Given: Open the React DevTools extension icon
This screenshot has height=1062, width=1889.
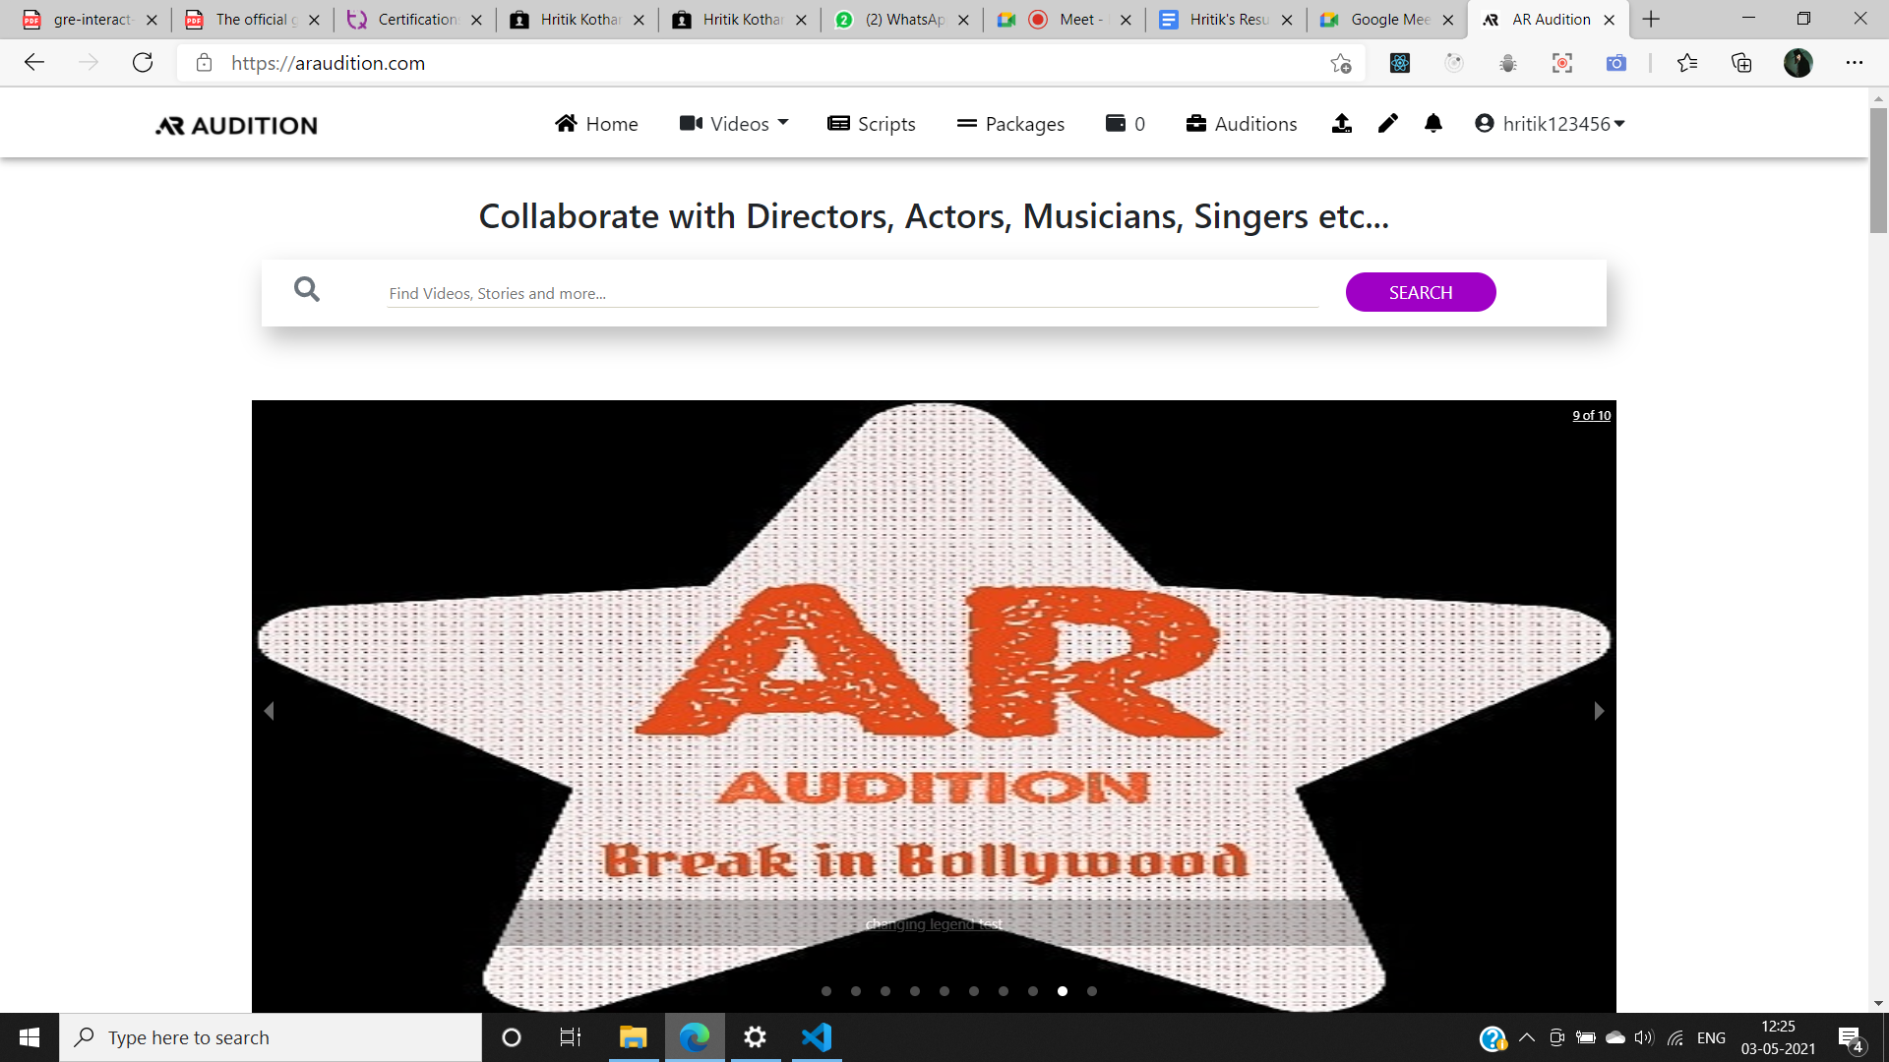Looking at the screenshot, I should [1400, 63].
